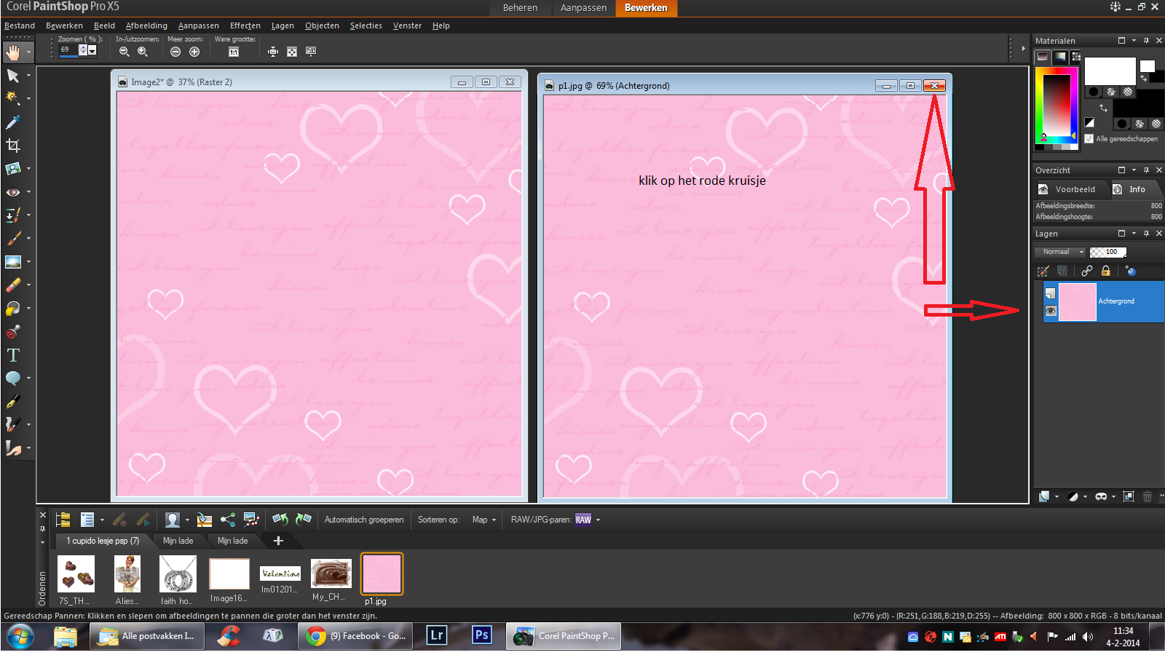Expand the RAW/JPG-paren dropdown
The height and width of the screenshot is (655, 1165).
coord(598,520)
